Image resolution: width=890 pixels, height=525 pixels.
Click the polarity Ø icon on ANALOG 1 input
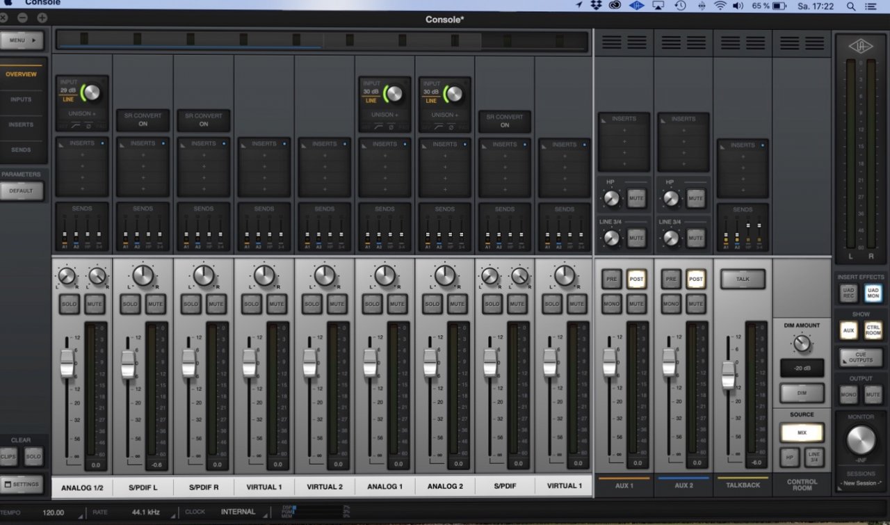tap(391, 127)
